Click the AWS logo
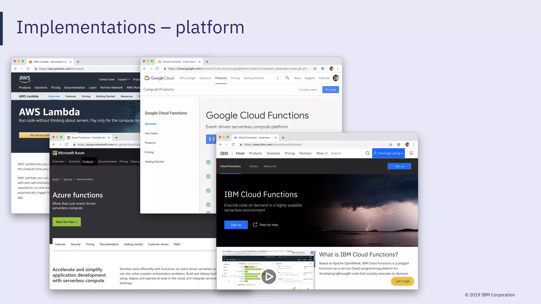 [x=25, y=79]
